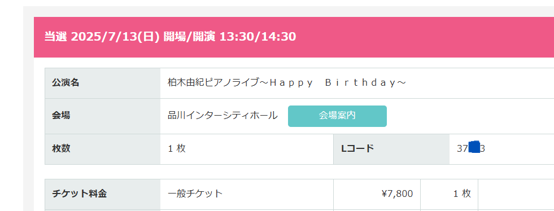Open the 会場案内 venue guide button
Screen dimensions: 554x211
pyautogui.click(x=337, y=116)
